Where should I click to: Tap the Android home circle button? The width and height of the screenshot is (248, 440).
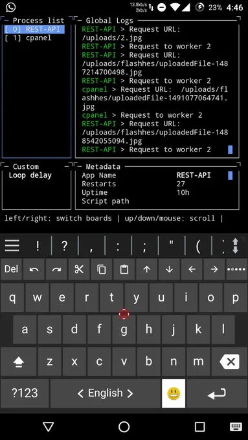[124, 427]
